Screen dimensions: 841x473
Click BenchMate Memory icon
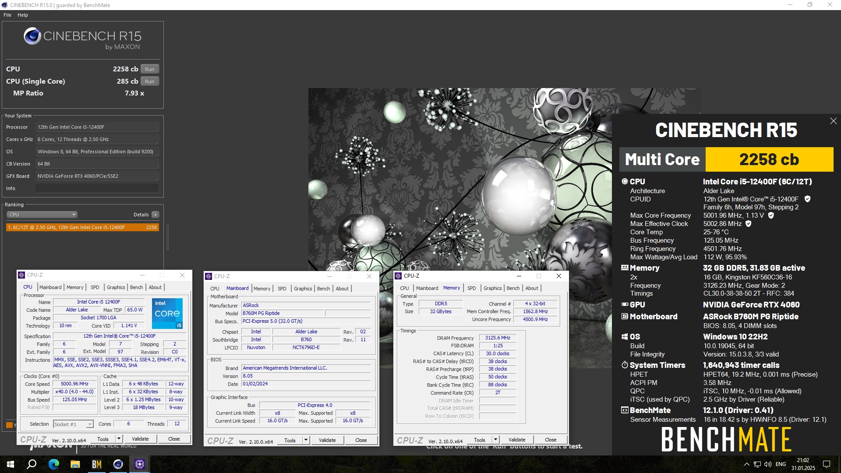pyautogui.click(x=625, y=268)
